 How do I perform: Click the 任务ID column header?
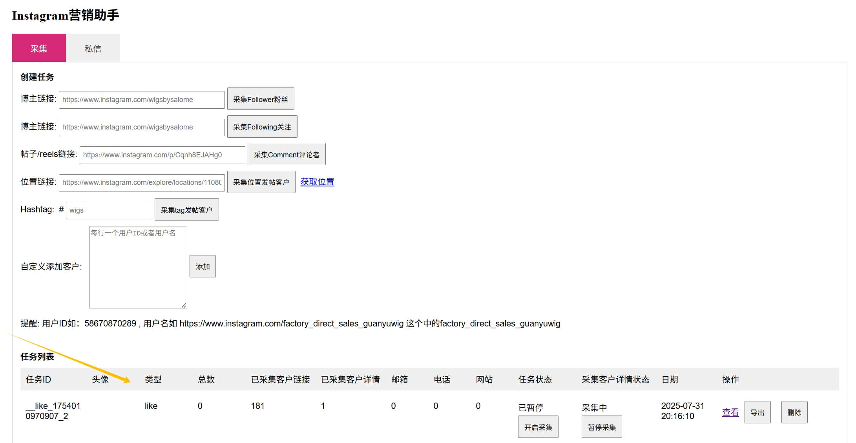[38, 379]
